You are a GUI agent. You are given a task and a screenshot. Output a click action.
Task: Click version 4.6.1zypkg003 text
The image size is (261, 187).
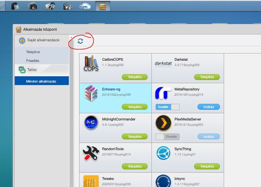coord(113,124)
